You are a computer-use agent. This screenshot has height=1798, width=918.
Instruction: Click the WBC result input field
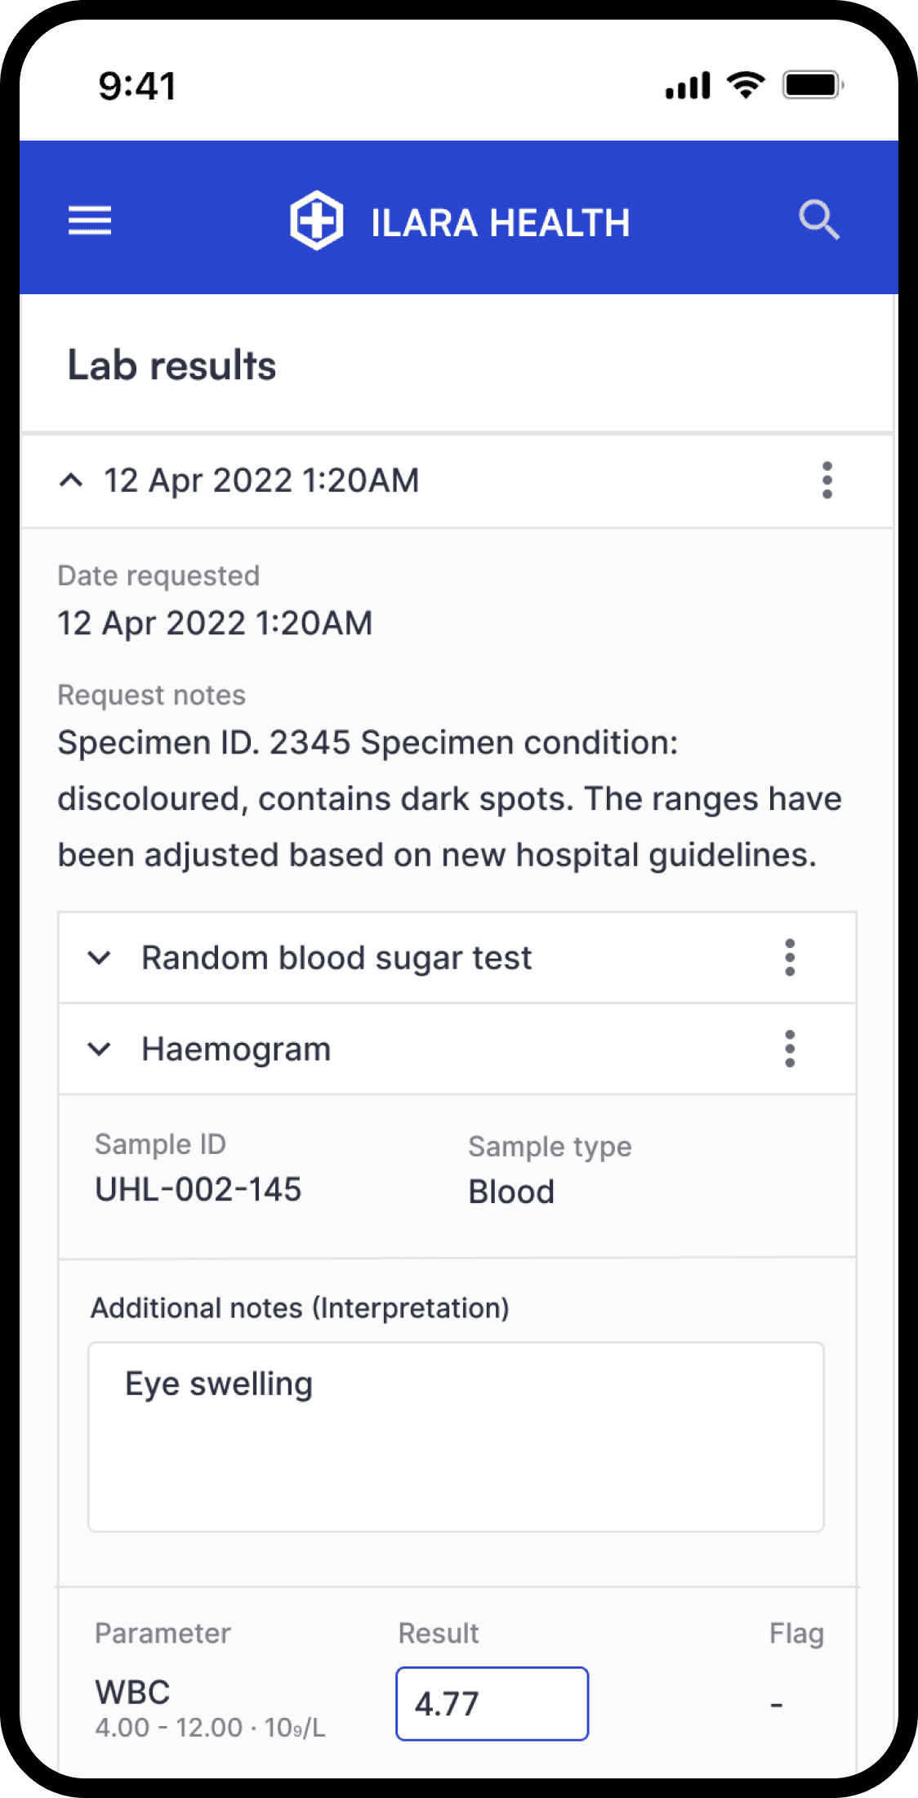pos(492,1704)
